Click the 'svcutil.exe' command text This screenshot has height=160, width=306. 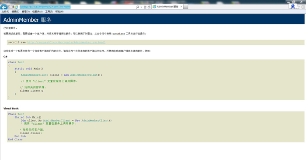(17, 42)
